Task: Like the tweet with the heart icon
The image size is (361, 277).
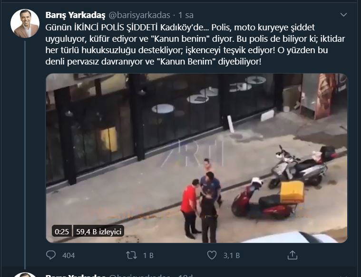Action: click(x=212, y=255)
